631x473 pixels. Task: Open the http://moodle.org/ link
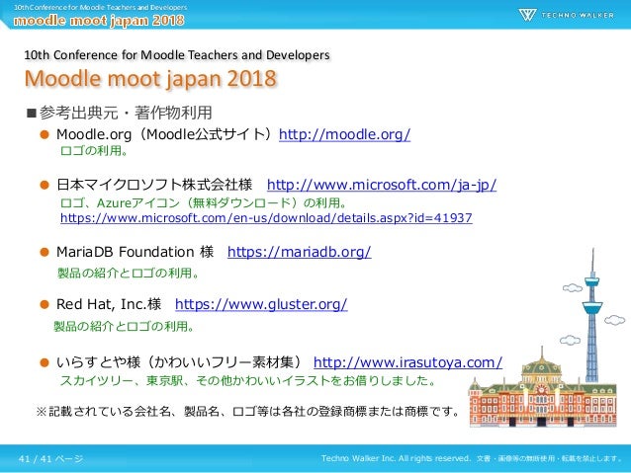pos(344,134)
